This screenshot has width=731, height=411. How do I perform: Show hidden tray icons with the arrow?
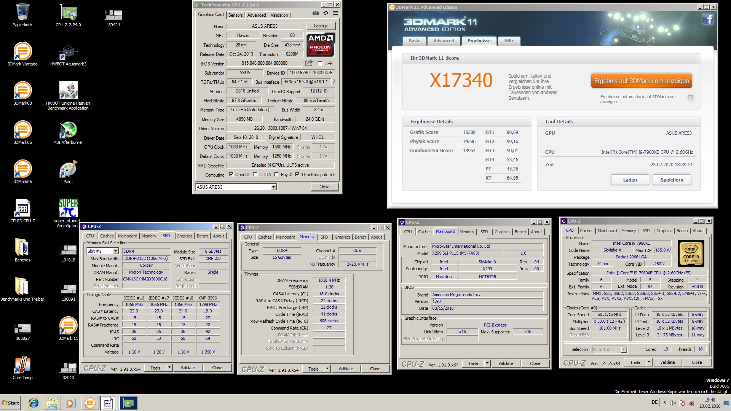point(664,403)
